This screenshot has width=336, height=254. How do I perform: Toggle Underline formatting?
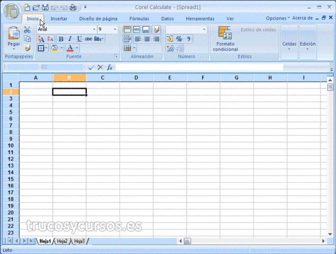coord(79,39)
